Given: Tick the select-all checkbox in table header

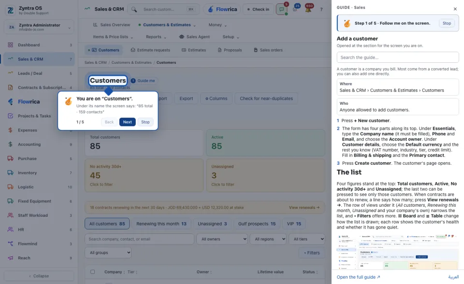Looking at the screenshot, I should click(93, 272).
